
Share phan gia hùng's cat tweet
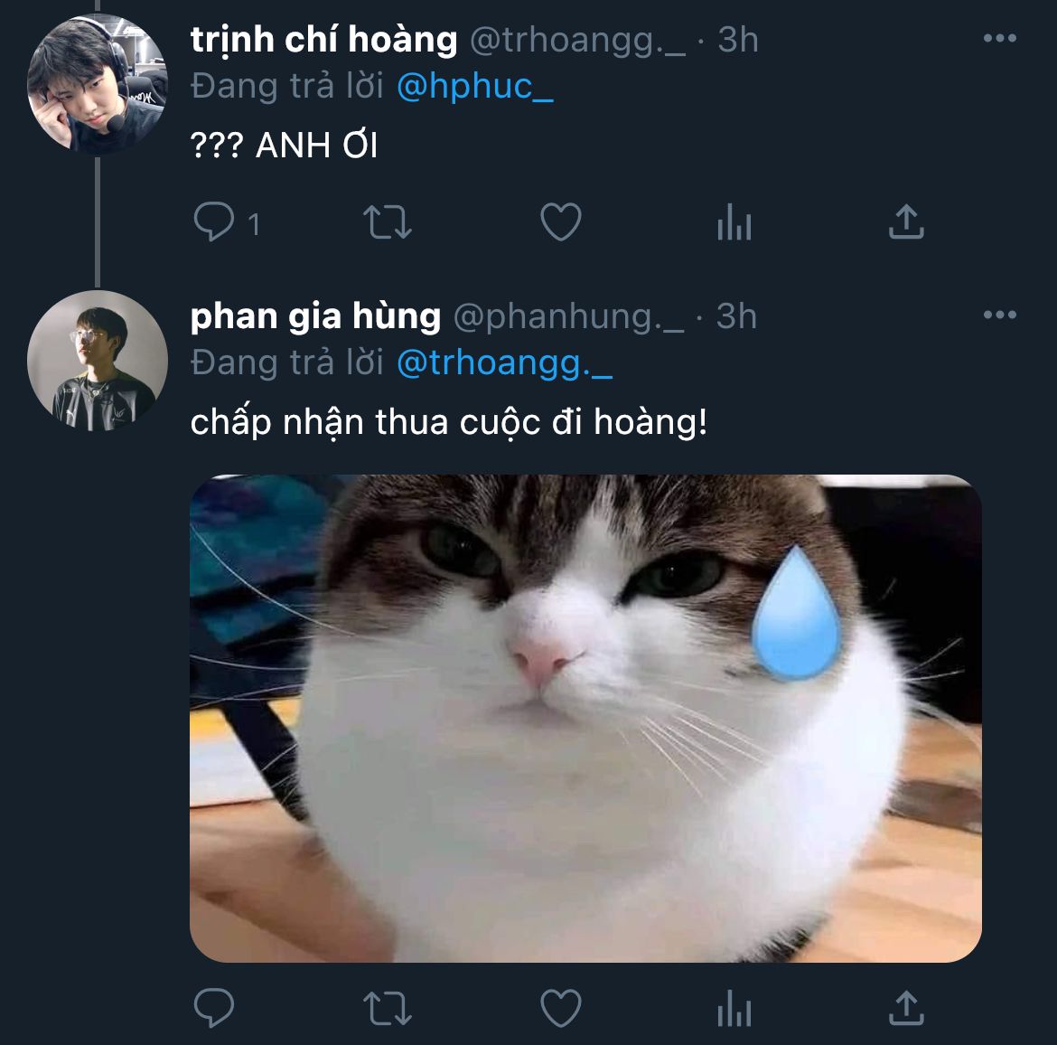[906, 1007]
